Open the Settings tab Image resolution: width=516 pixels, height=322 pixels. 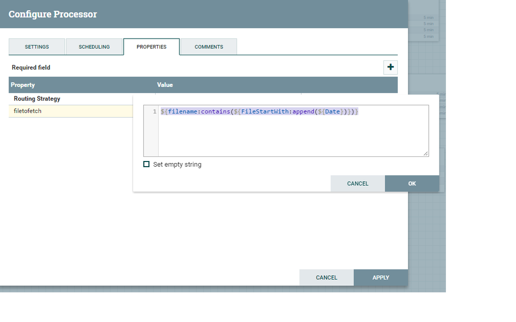coord(37,46)
